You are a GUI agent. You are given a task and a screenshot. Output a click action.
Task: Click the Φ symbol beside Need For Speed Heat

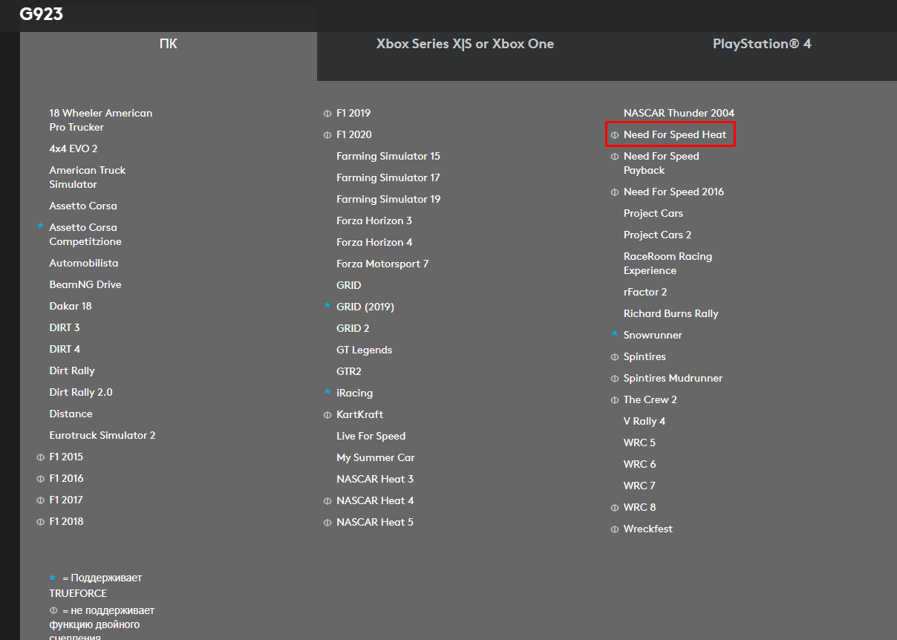(615, 135)
